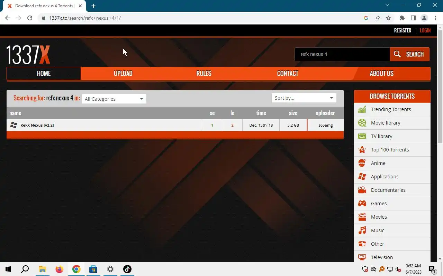Open the ReFX Nexus [v2.2] torrent link
Screen dimensions: 443x276
pyautogui.click(x=37, y=125)
